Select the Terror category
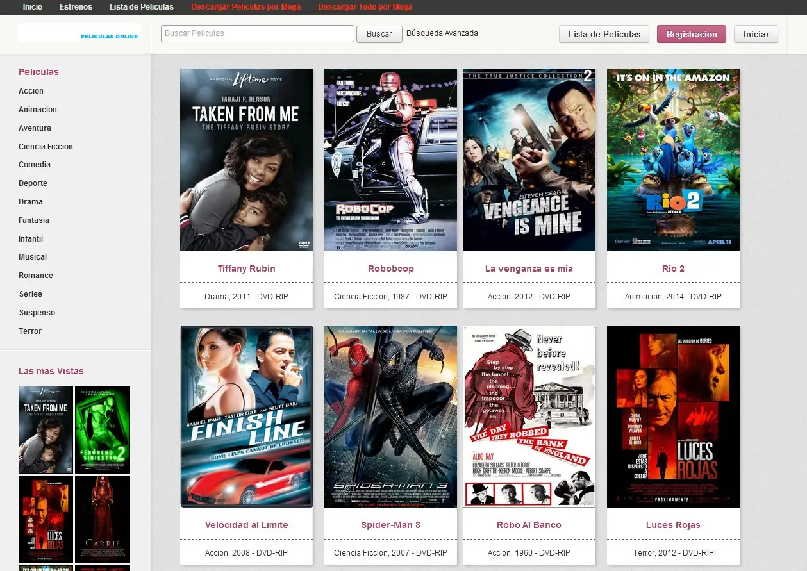Screen dimensions: 807x571 pos(30,331)
